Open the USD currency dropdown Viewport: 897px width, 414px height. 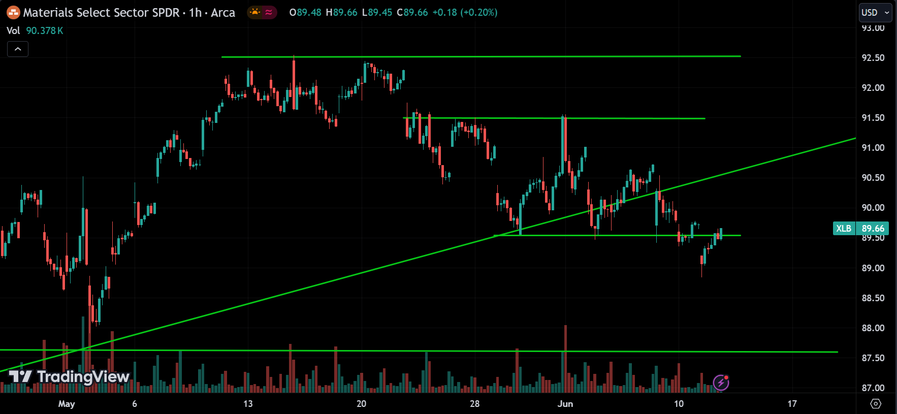click(875, 13)
